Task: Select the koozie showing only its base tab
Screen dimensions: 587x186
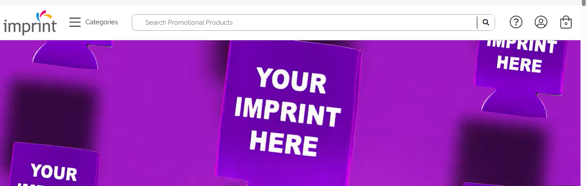Action: [x=73, y=54]
